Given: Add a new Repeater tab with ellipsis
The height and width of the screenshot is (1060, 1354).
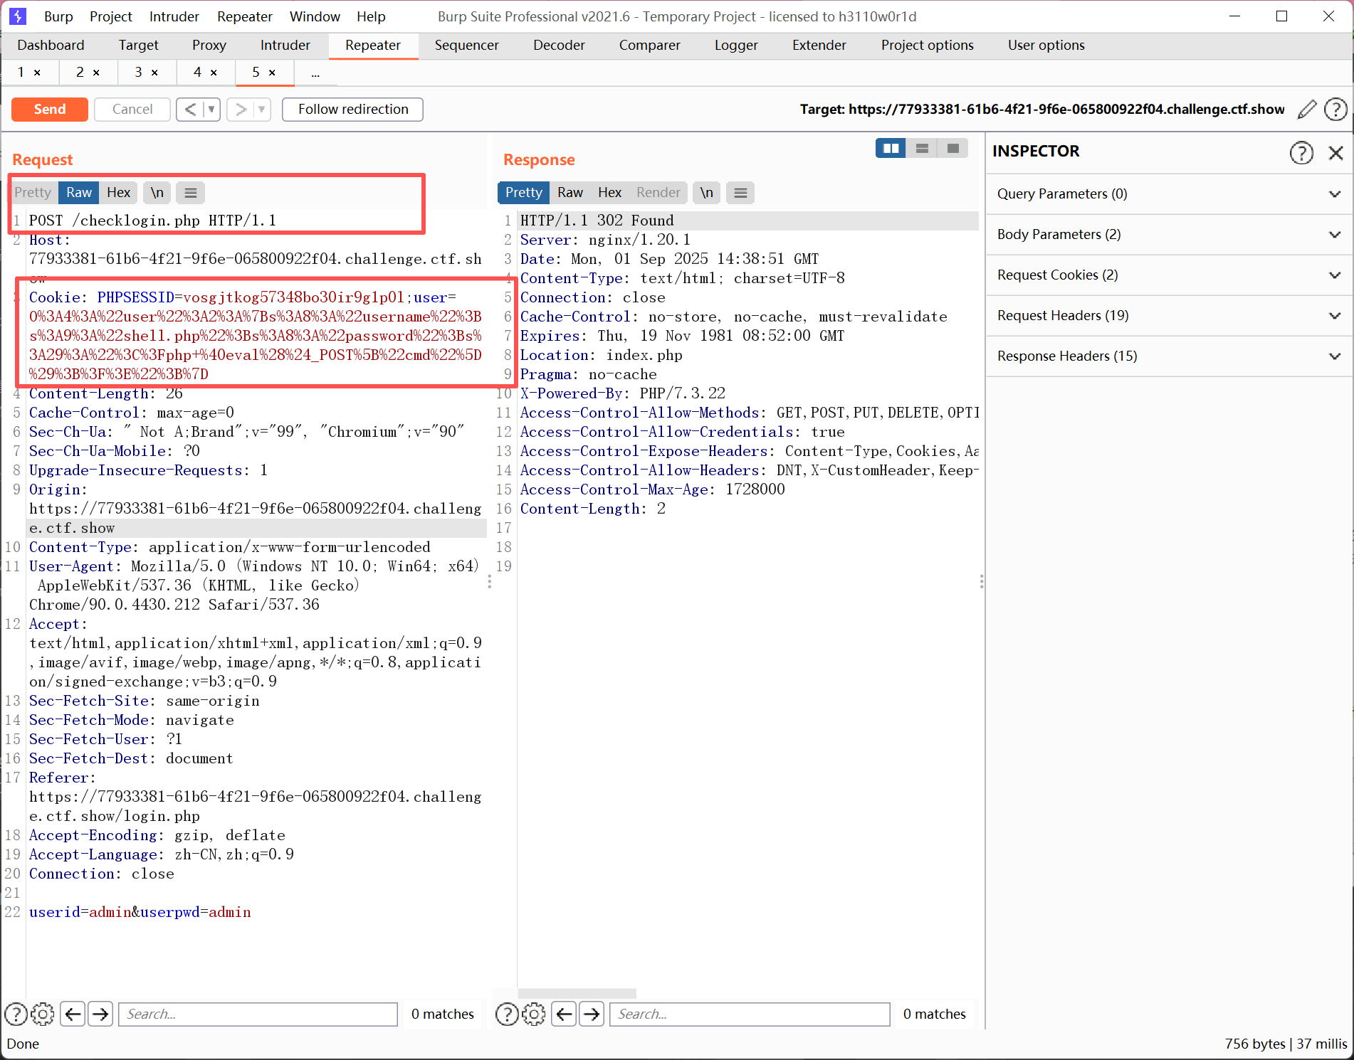Looking at the screenshot, I should click(315, 73).
